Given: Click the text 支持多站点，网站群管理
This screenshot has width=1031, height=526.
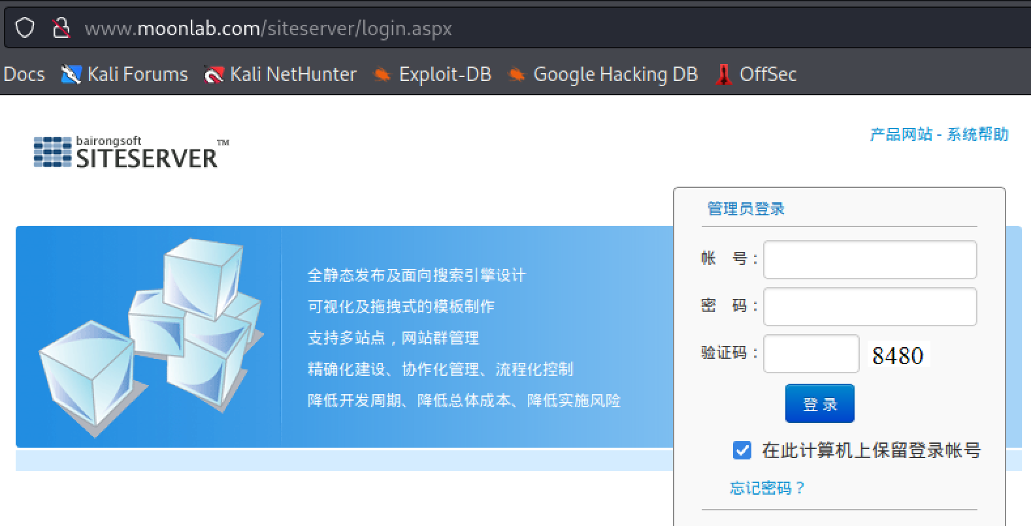Looking at the screenshot, I should tap(393, 338).
